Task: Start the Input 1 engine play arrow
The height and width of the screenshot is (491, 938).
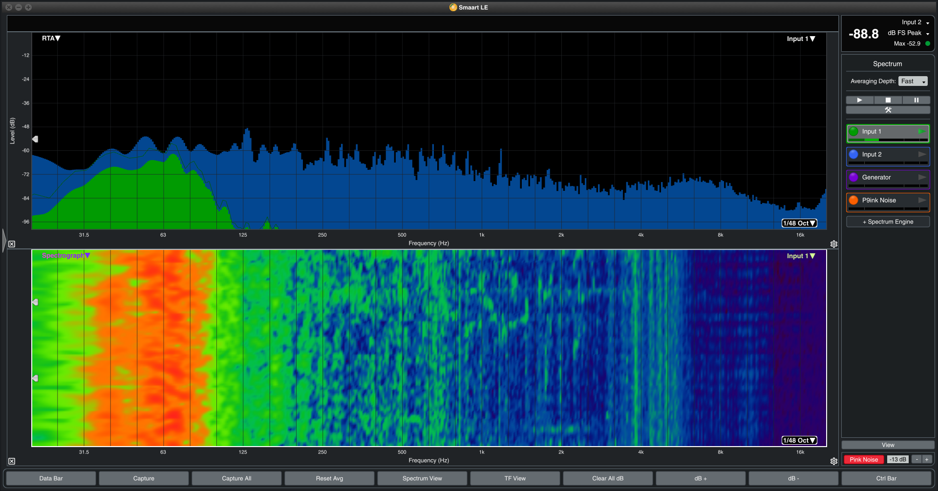Action: pos(922,131)
